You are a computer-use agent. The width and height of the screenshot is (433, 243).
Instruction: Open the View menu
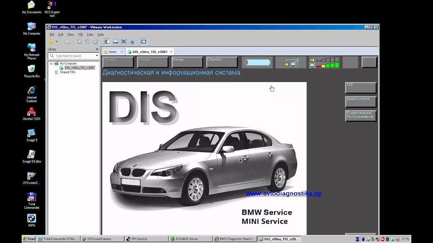(71, 34)
